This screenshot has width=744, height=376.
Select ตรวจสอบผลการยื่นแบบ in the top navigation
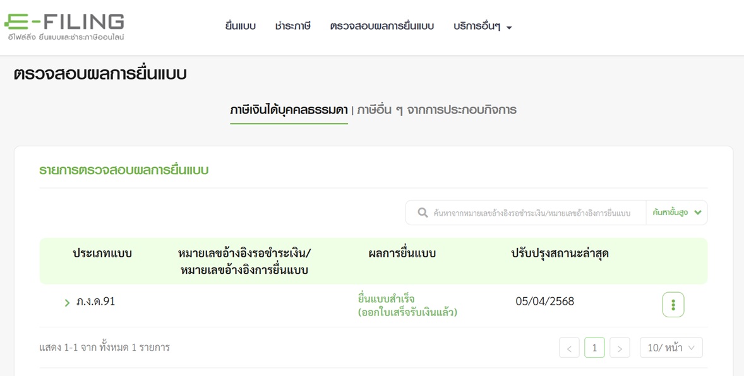tap(381, 26)
